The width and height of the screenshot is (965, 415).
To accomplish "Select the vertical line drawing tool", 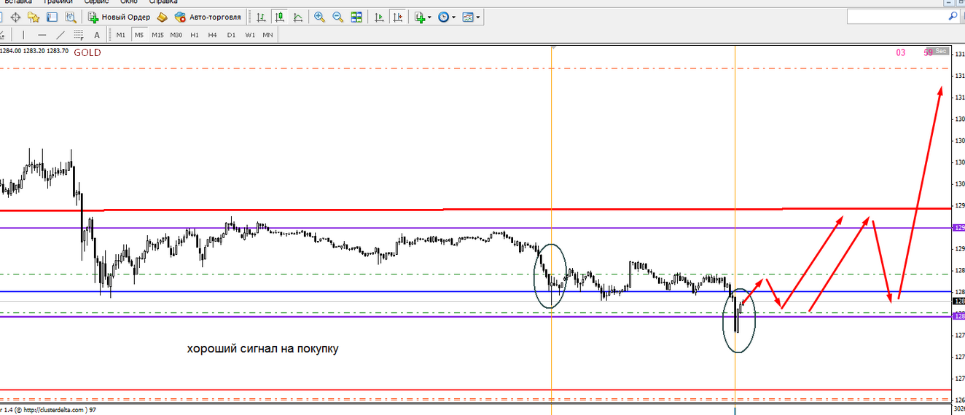I will pos(23,34).
